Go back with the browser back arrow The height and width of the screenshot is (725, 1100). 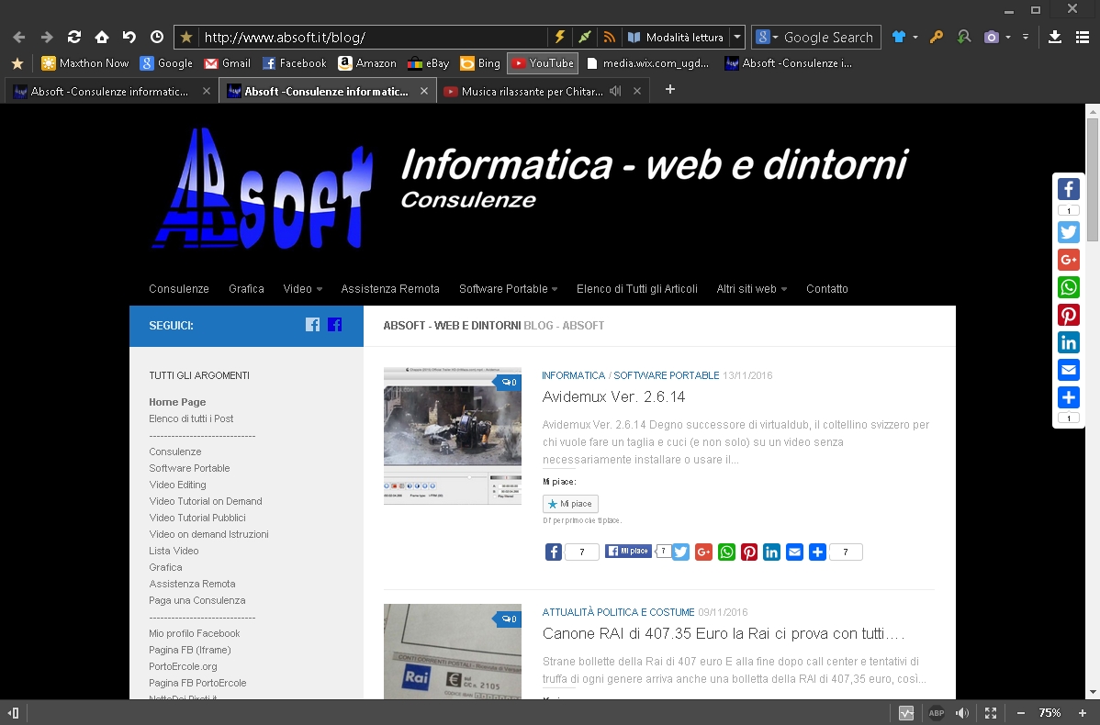click(19, 37)
